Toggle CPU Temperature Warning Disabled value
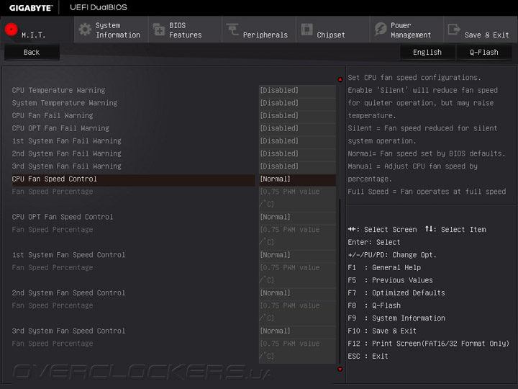 297,90
